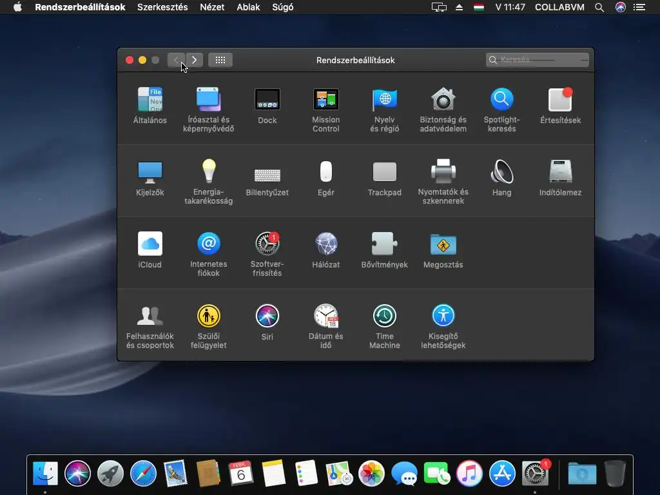Open Kisegítő lehetőségek accessibility pane
Screen dimensions: 660x495
coord(443,326)
